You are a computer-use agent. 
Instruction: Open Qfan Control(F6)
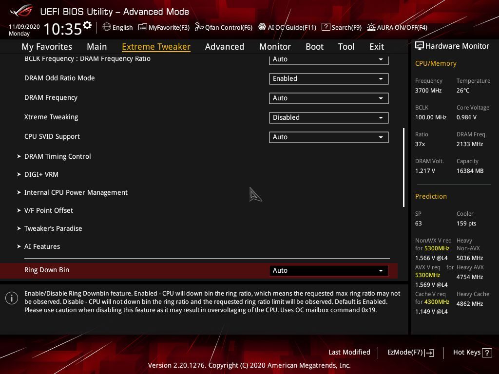pos(223,27)
